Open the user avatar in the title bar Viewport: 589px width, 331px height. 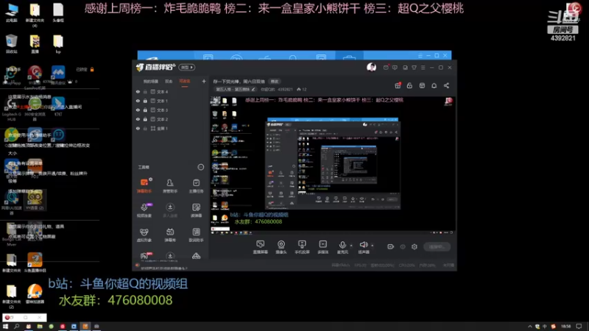pos(372,67)
